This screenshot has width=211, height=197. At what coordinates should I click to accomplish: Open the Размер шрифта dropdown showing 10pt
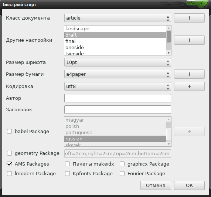[x=118, y=62]
